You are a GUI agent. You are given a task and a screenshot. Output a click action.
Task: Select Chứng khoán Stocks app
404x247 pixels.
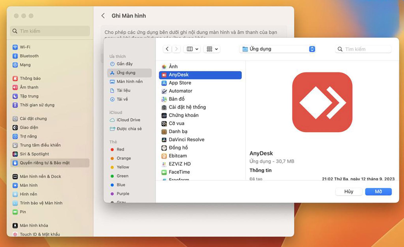[x=200, y=115]
